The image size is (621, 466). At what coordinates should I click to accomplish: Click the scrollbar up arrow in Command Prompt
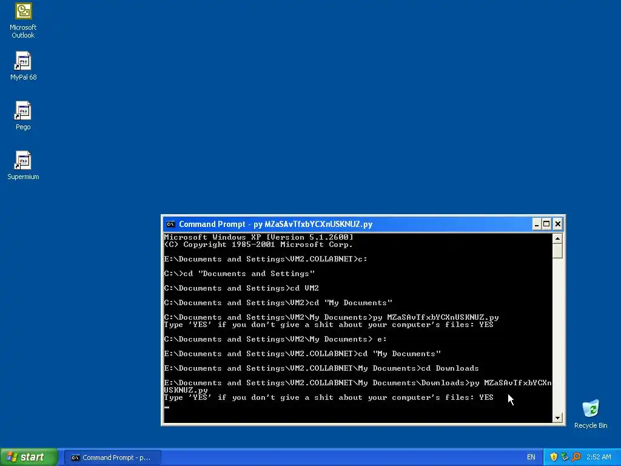coord(558,238)
